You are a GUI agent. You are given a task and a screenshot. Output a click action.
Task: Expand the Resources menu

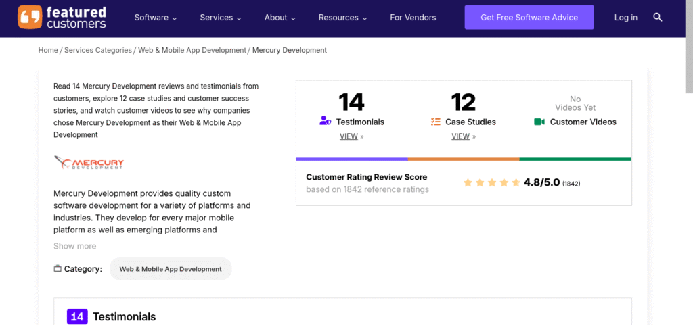click(x=343, y=18)
